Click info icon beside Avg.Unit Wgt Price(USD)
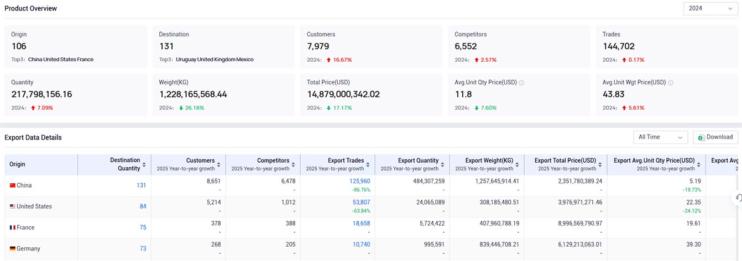742x261 pixels. (671, 83)
